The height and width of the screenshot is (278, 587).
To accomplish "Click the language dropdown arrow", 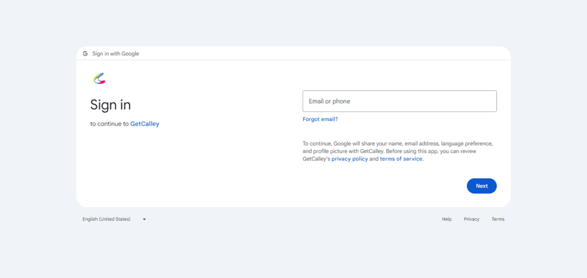I will pyautogui.click(x=144, y=219).
